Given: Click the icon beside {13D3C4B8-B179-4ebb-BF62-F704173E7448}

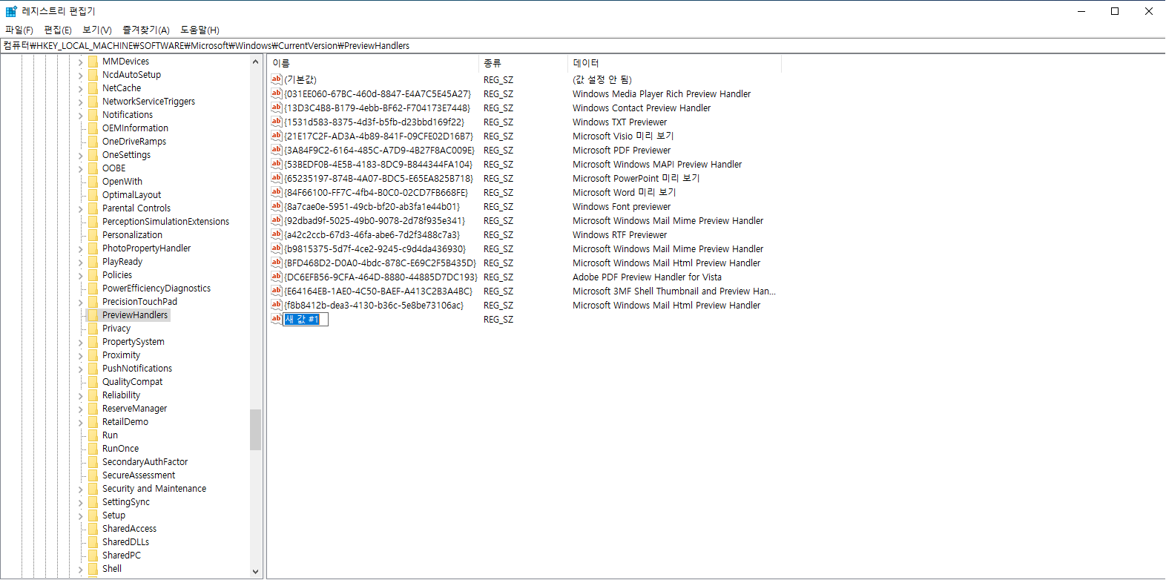Looking at the screenshot, I should tap(277, 108).
